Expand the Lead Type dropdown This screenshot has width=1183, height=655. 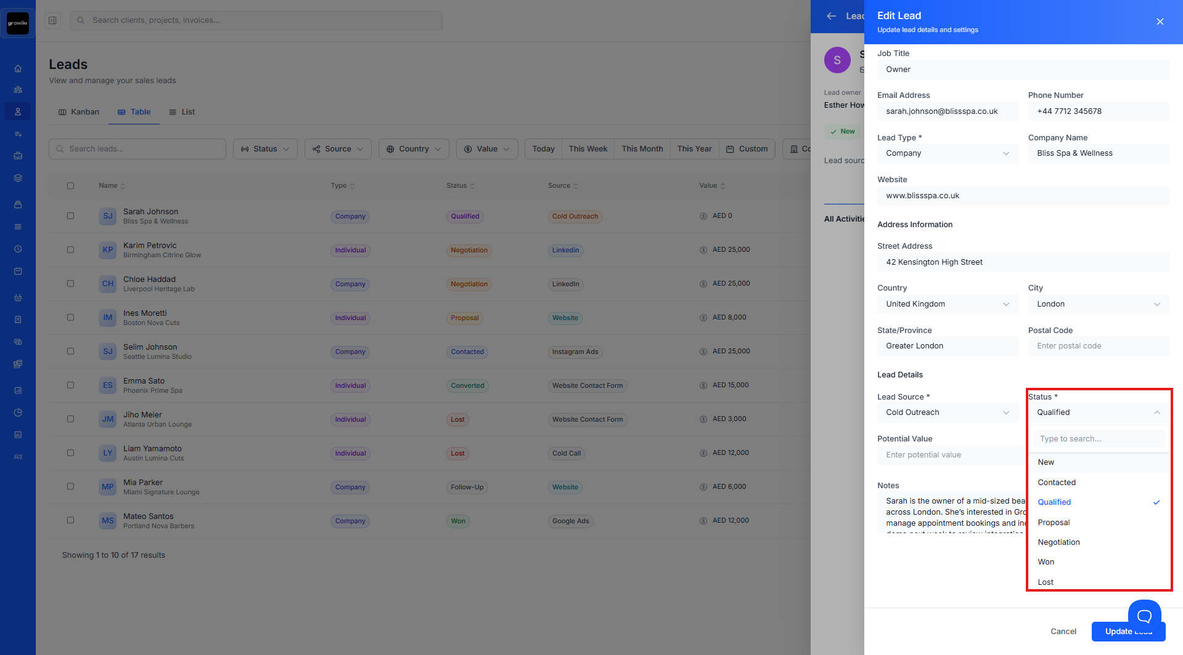(948, 153)
